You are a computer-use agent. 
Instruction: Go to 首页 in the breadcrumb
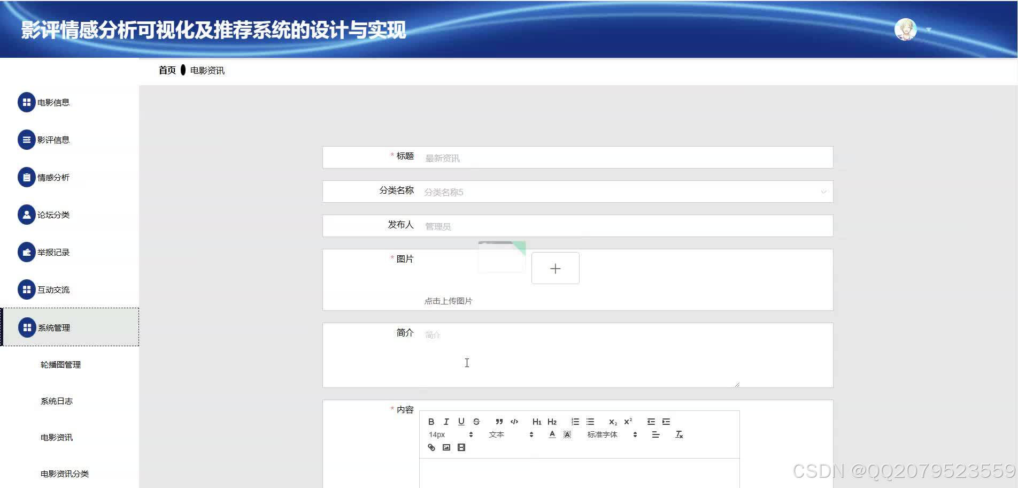coord(166,70)
